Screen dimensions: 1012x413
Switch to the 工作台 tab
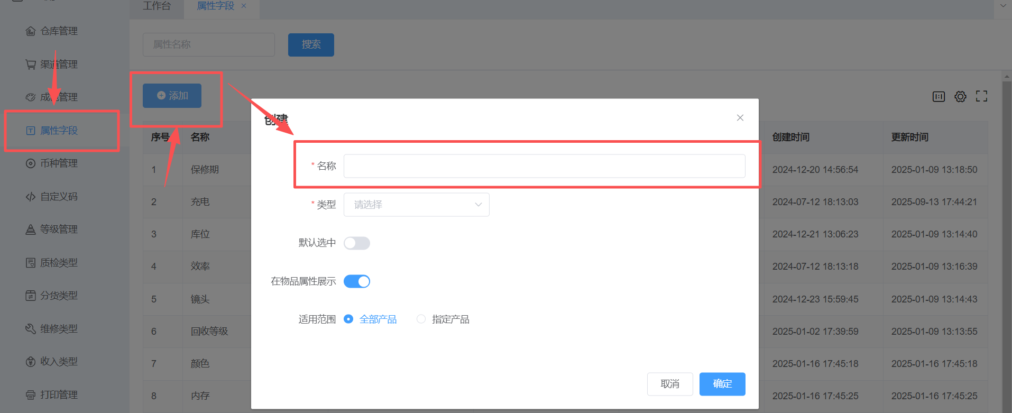(x=157, y=6)
